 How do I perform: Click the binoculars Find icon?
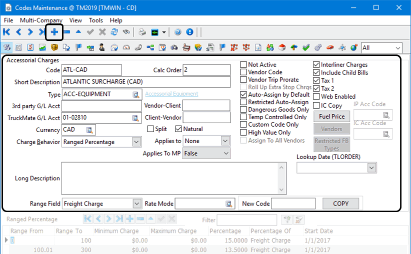coord(126,32)
